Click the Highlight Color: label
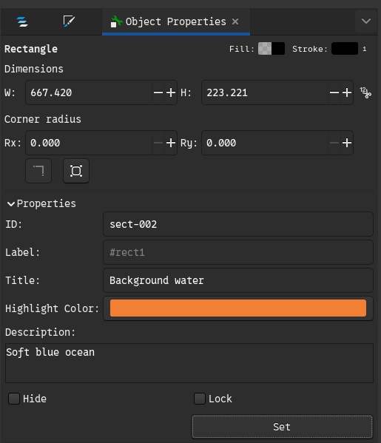This screenshot has height=443, width=381. click(x=52, y=308)
